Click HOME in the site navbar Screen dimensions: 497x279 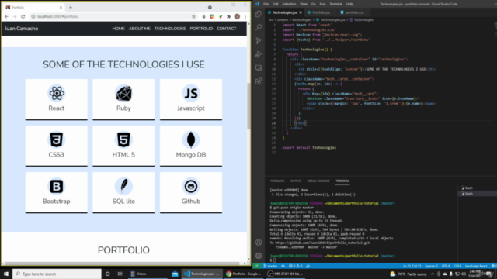pyautogui.click(x=118, y=29)
